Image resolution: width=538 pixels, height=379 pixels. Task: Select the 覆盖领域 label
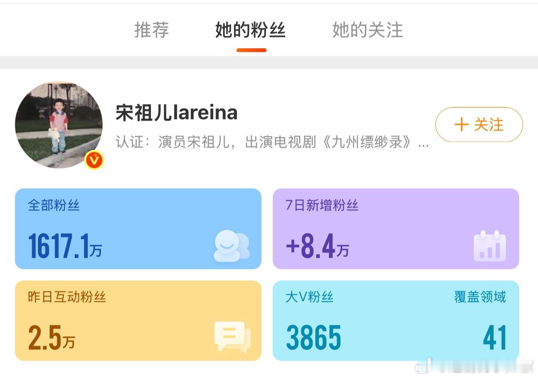[x=480, y=297]
